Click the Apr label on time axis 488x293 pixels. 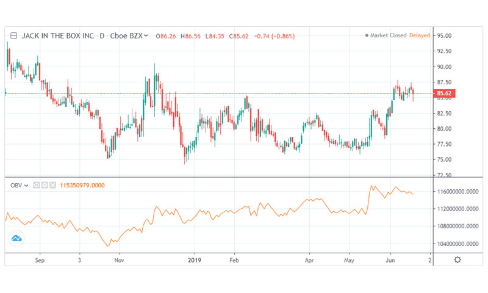pos(309,260)
